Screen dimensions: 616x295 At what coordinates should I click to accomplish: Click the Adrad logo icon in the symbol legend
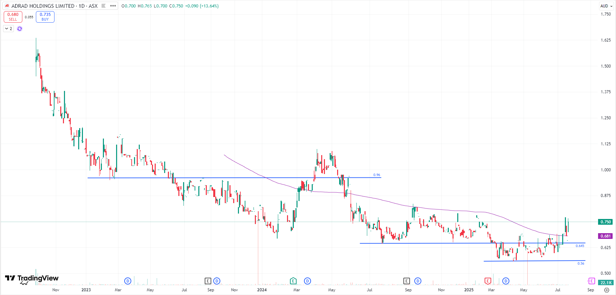(7, 6)
